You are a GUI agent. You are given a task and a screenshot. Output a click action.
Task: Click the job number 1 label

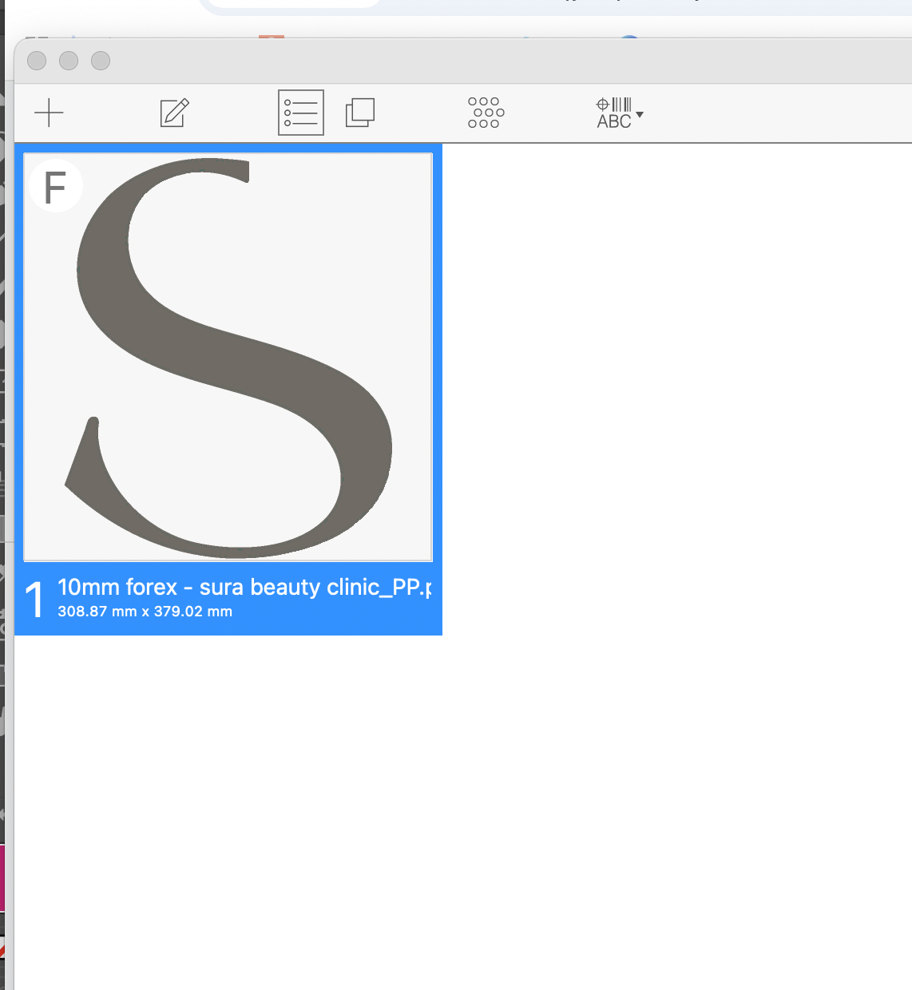[x=34, y=600]
